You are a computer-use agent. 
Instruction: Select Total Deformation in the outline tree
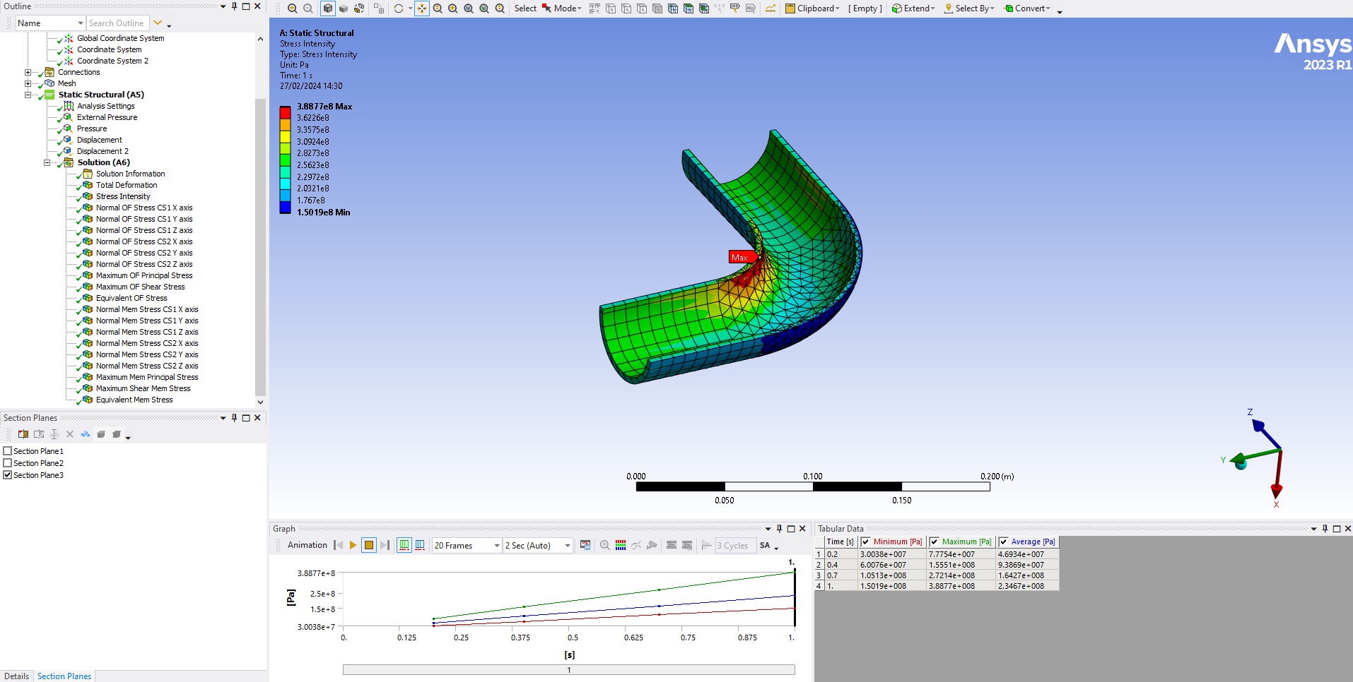127,185
